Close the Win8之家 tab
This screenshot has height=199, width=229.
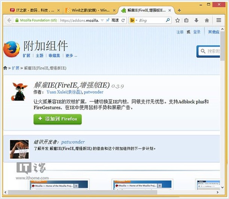click(114, 11)
